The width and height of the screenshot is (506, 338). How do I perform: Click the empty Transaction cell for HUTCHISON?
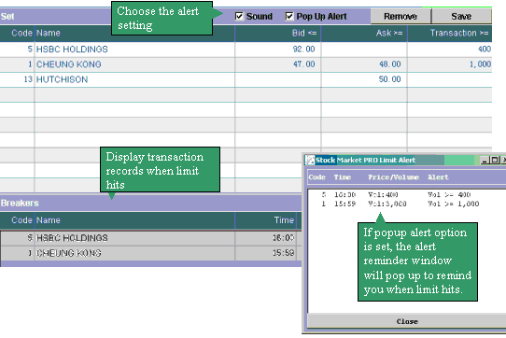point(450,79)
